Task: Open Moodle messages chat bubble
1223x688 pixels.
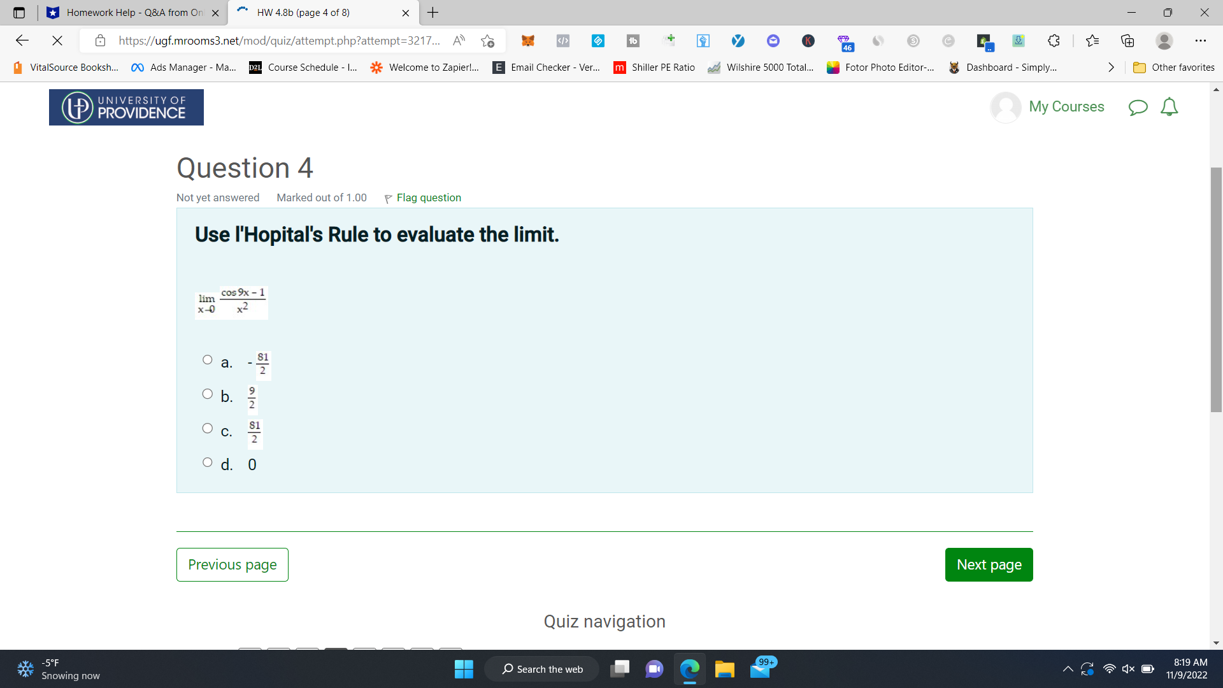Action: (x=1138, y=107)
